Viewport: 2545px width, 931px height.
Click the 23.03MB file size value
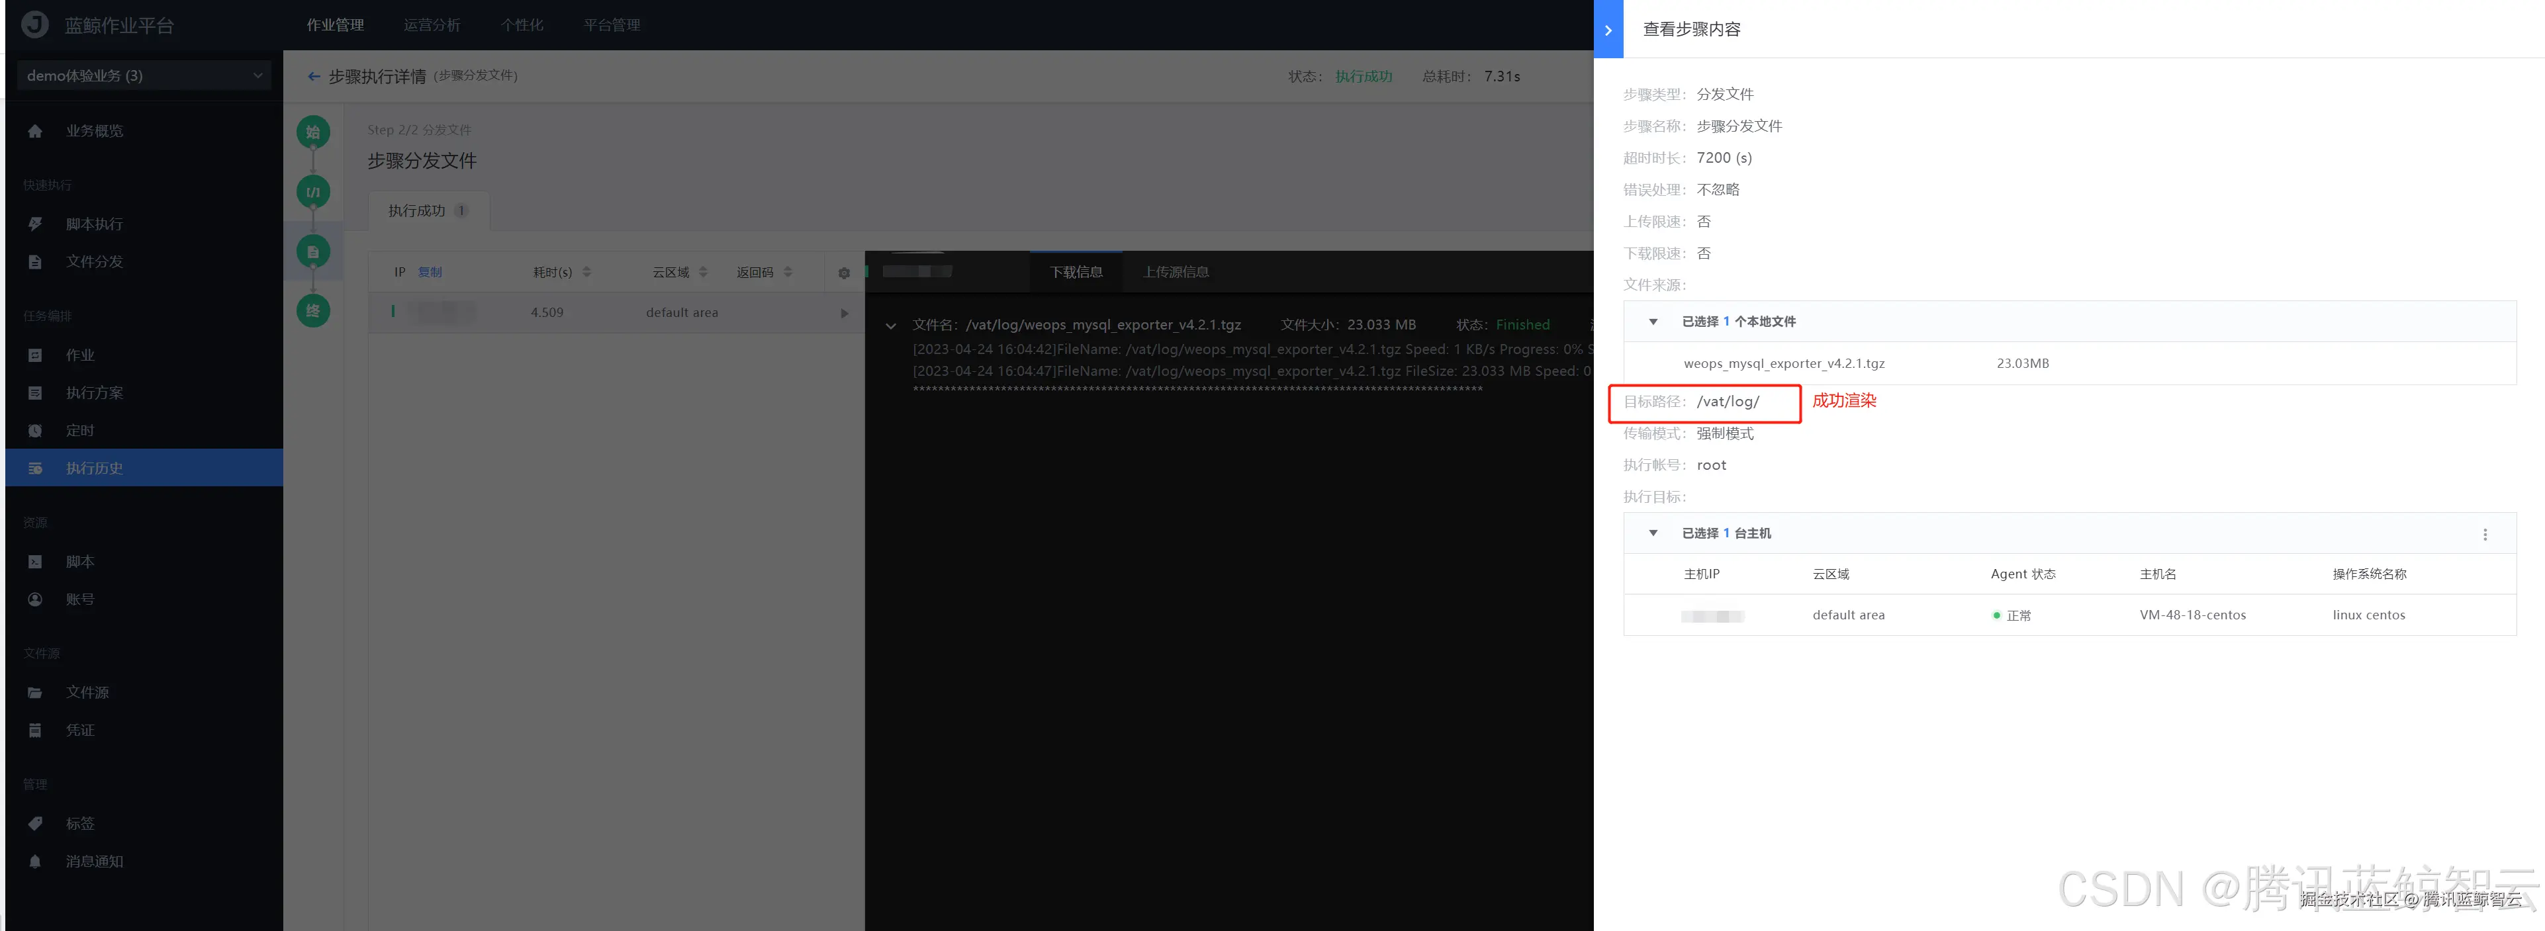(x=2022, y=365)
